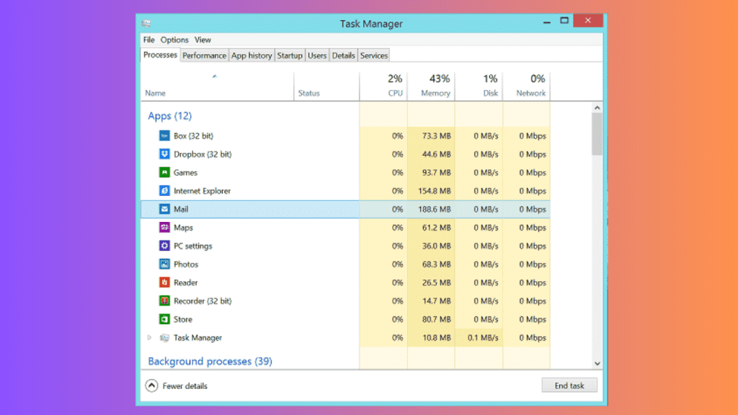The height and width of the screenshot is (415, 738).
Task: Minimize the Task Manager window
Action: [x=546, y=22]
